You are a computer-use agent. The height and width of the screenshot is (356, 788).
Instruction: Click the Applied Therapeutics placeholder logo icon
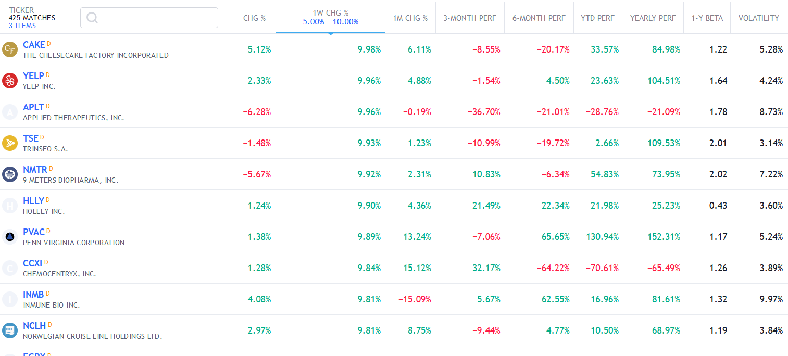coord(10,112)
